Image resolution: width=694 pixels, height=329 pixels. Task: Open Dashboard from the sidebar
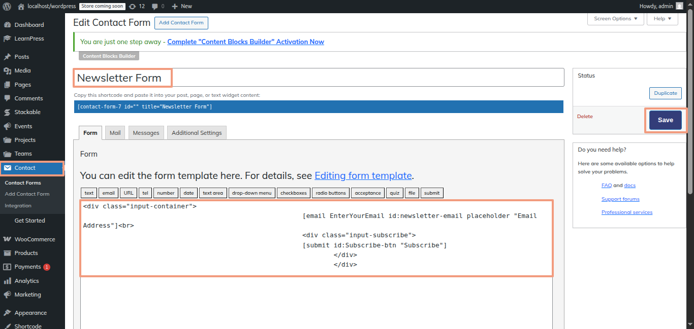[29, 25]
